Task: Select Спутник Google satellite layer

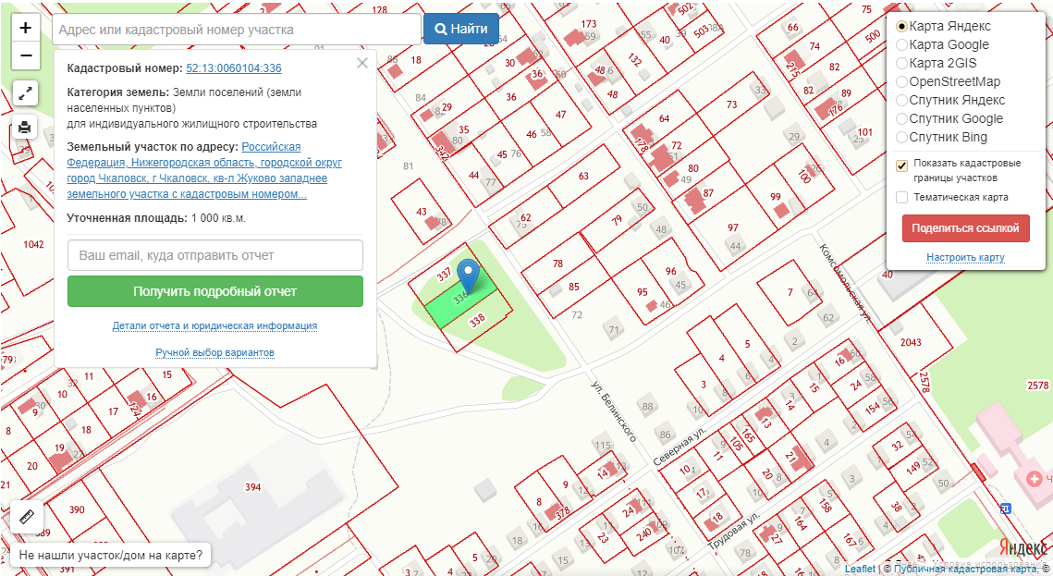Action: pyautogui.click(x=902, y=119)
